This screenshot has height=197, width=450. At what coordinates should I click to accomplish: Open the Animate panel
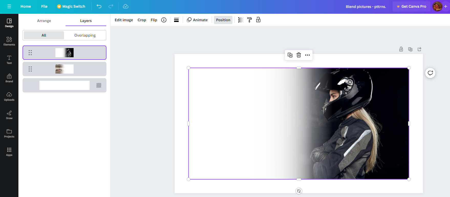[197, 20]
